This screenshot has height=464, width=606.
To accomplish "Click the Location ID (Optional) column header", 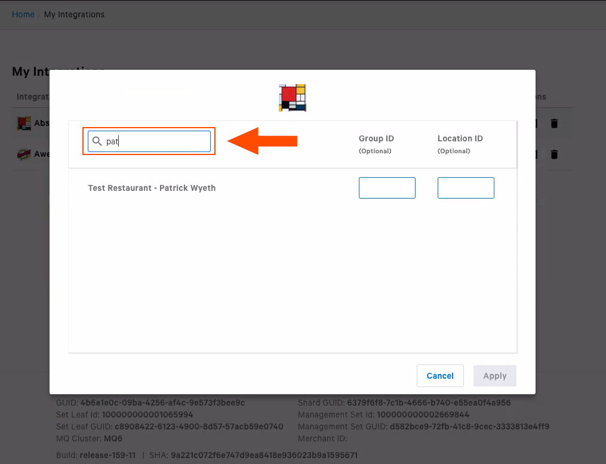I will [460, 143].
